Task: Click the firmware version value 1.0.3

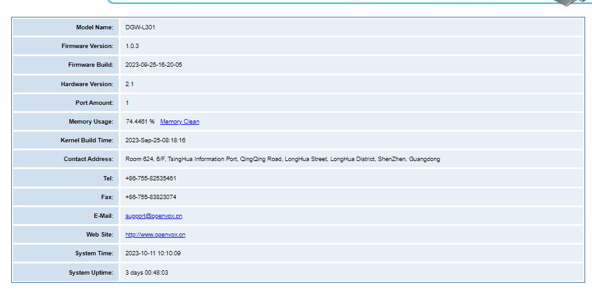Action: [x=132, y=46]
